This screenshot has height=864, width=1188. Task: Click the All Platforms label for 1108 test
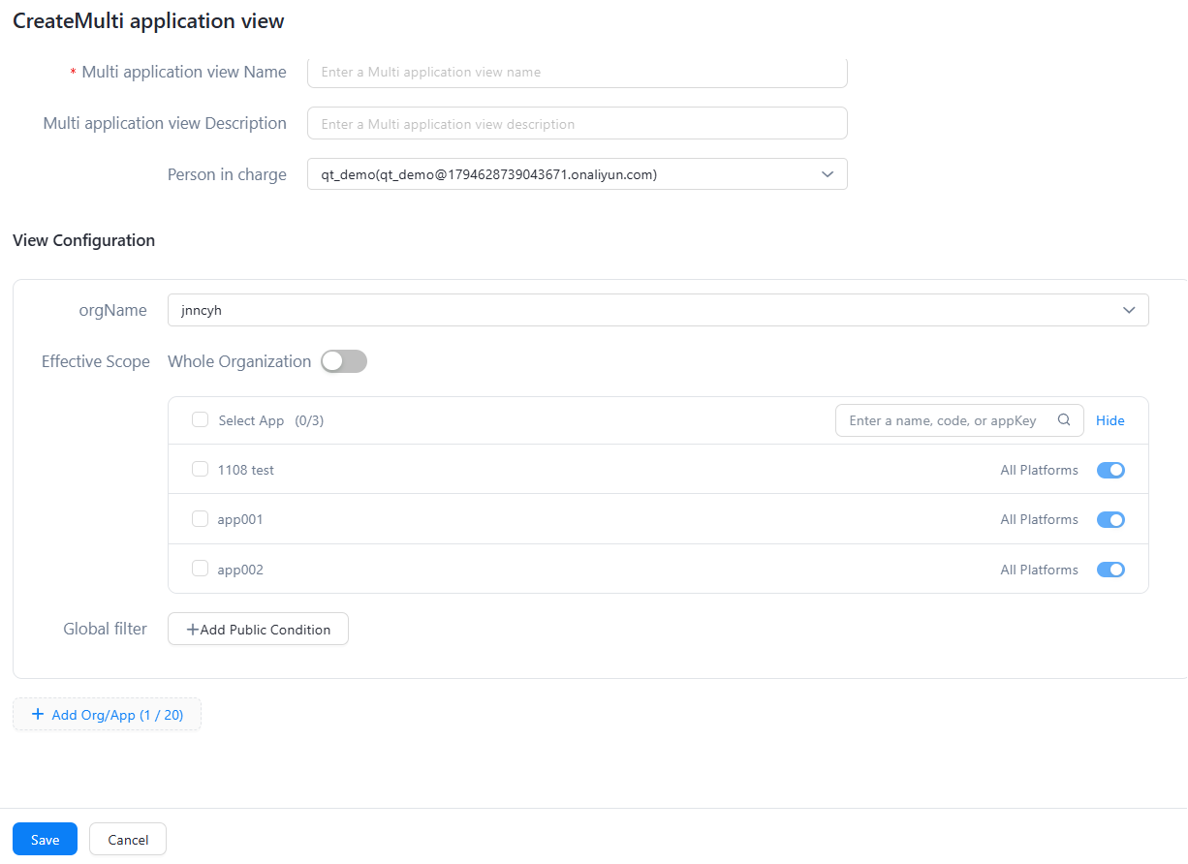click(1039, 470)
